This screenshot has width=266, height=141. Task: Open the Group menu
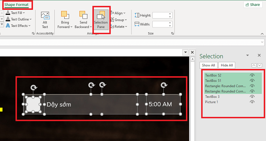point(119,20)
